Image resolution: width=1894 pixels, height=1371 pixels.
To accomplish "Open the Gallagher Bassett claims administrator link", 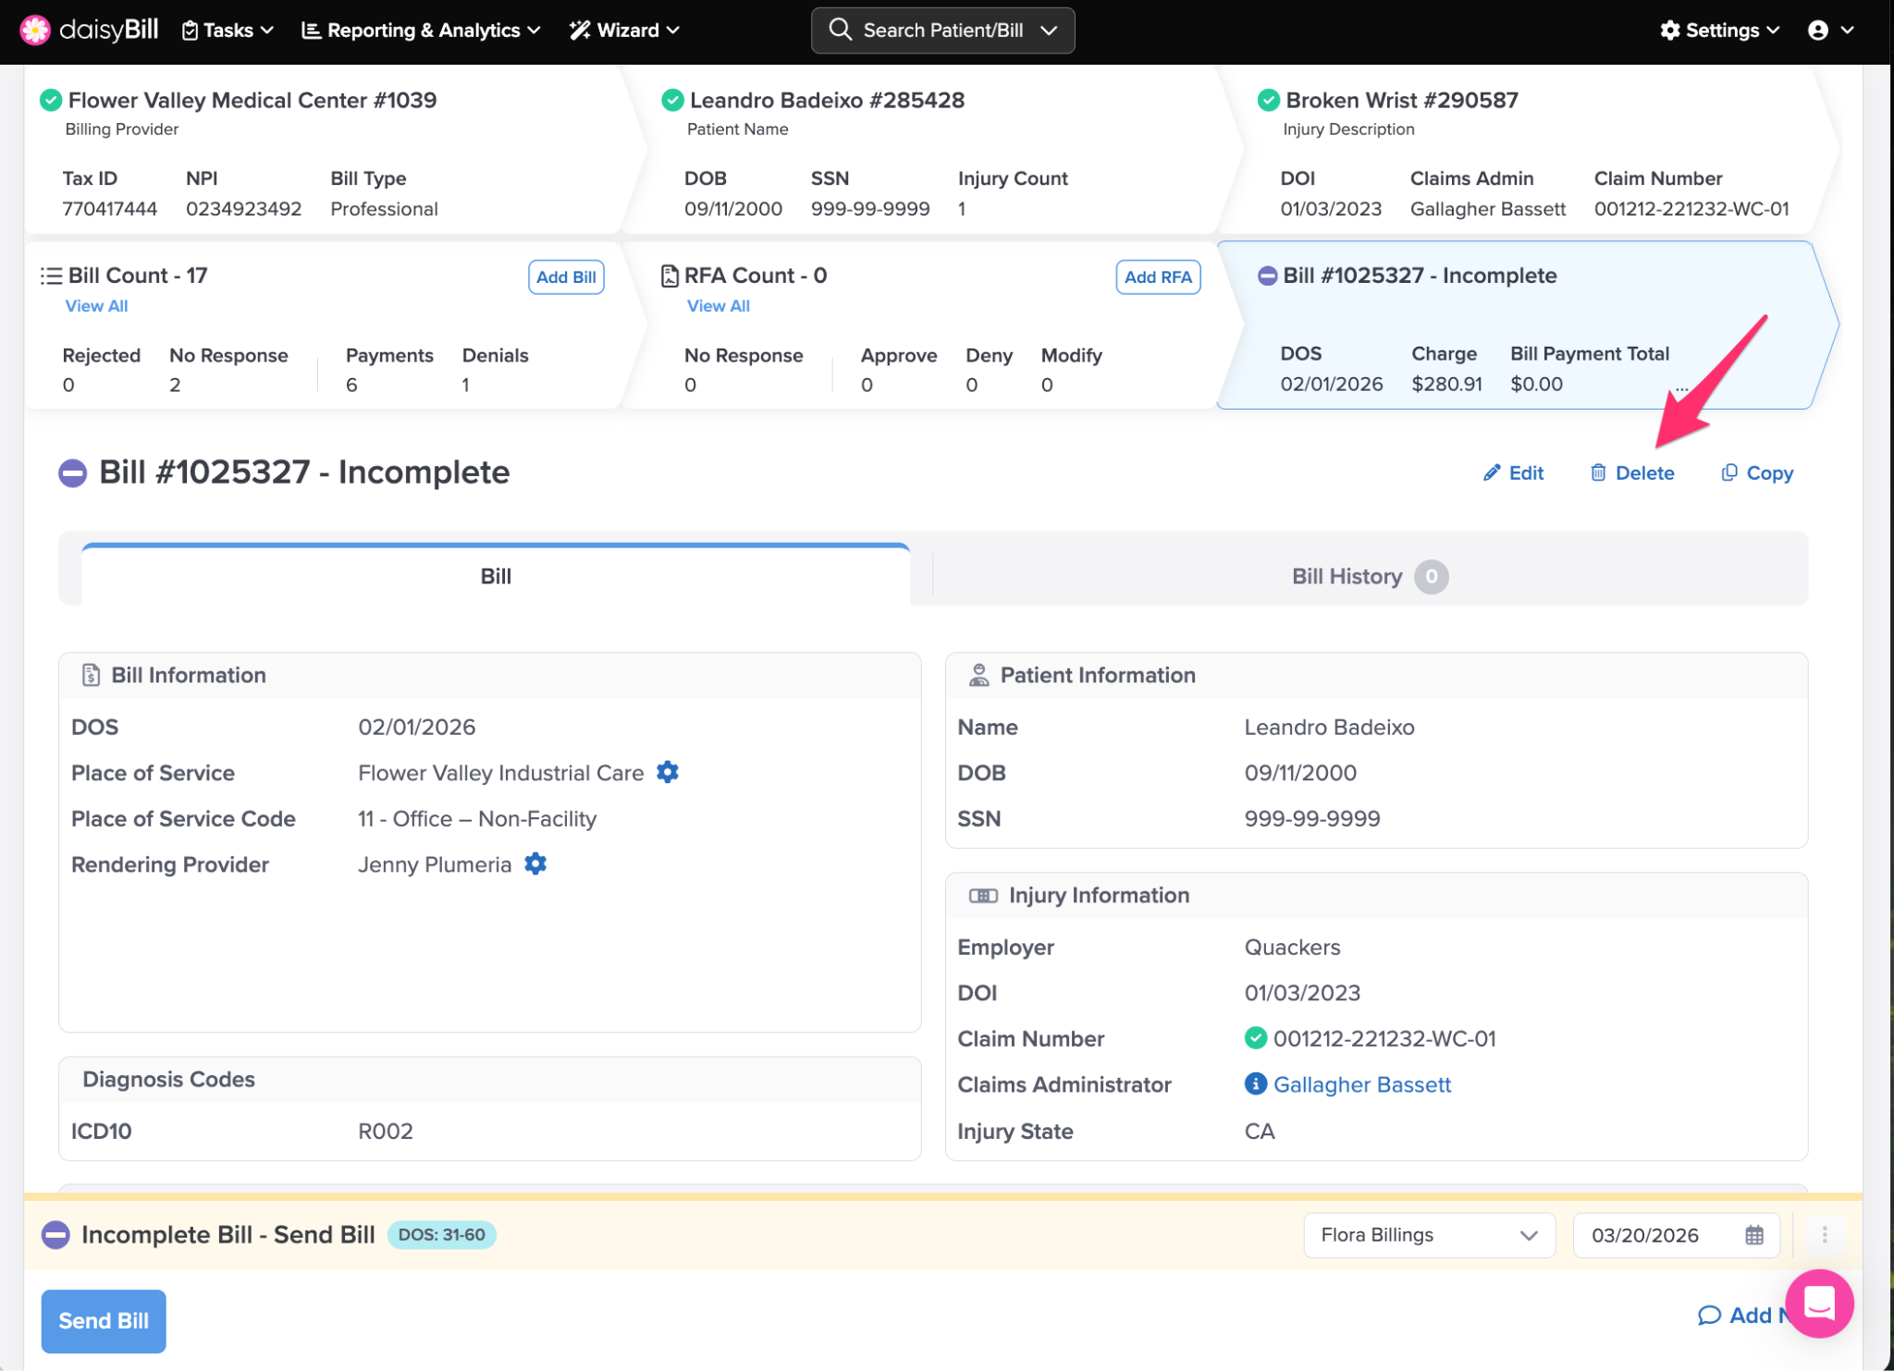I will pyautogui.click(x=1361, y=1084).
